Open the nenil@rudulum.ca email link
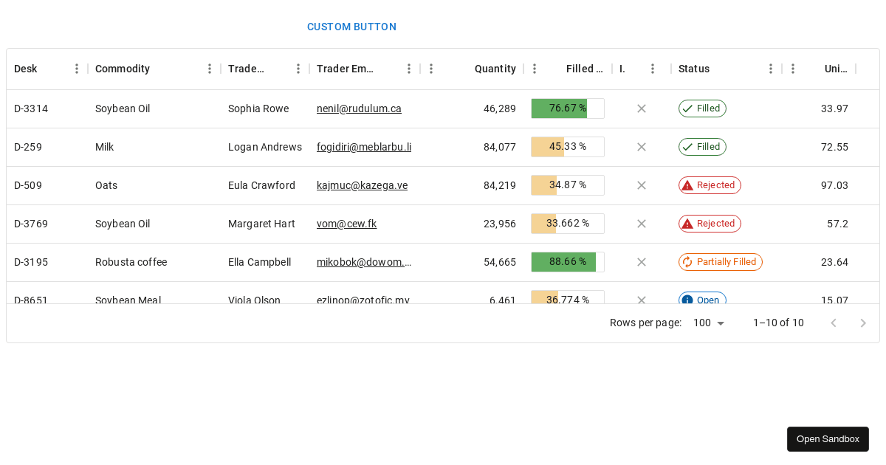 pyautogui.click(x=359, y=108)
